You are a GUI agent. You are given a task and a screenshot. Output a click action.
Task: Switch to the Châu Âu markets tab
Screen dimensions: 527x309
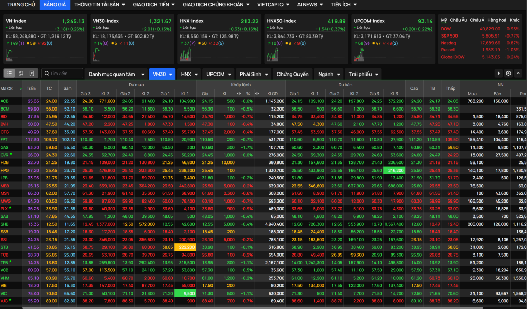click(459, 20)
